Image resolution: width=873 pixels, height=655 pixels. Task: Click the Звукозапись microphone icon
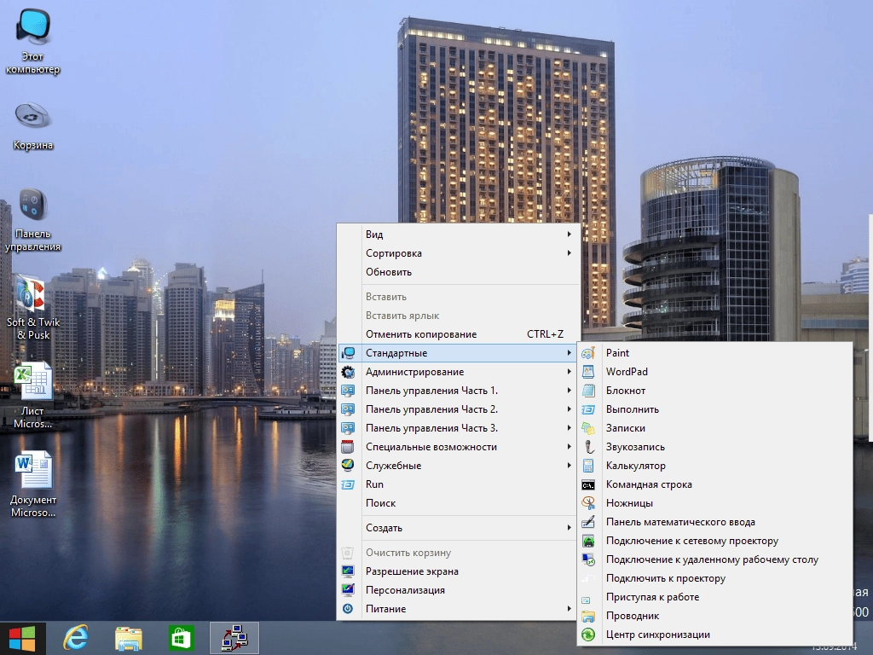(588, 447)
